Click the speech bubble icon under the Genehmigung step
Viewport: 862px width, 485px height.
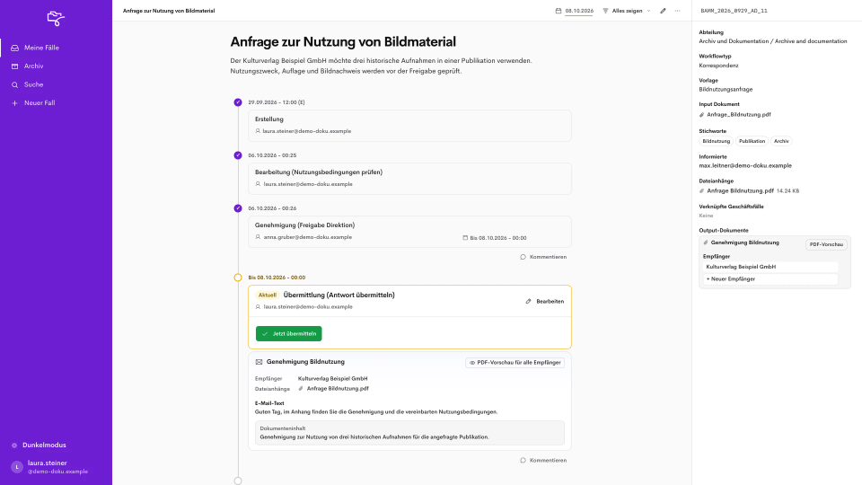click(523, 257)
